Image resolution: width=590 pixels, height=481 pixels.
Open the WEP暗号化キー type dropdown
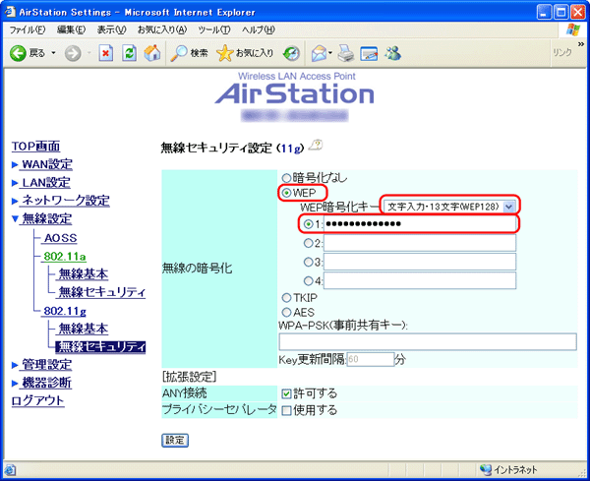point(448,207)
